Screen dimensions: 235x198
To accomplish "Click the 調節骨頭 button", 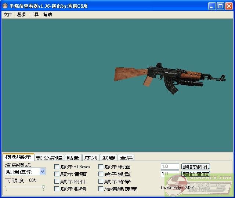I will (196, 174).
